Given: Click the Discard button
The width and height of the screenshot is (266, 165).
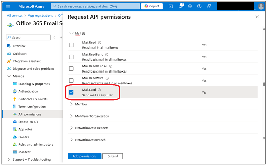Looking at the screenshot, I should pos(113,156).
